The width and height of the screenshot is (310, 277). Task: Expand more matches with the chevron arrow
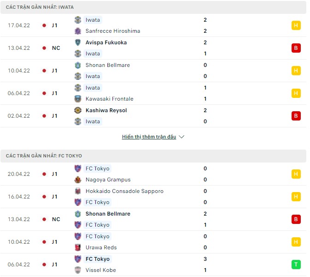[181, 137]
